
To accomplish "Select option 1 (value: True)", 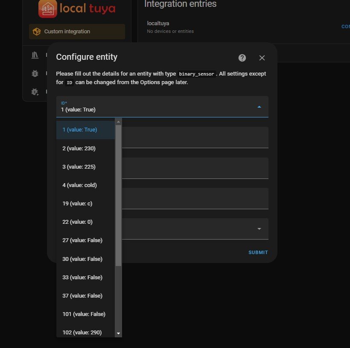I will click(x=85, y=130).
